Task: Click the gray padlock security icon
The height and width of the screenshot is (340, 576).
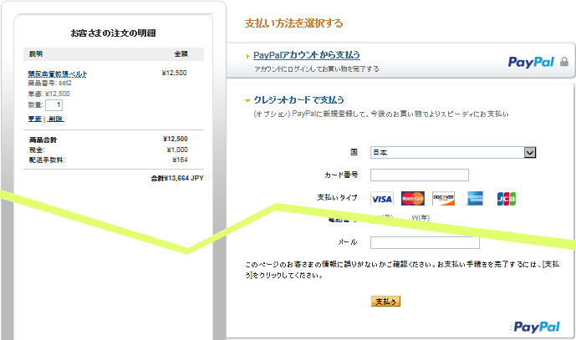Action: (564, 62)
